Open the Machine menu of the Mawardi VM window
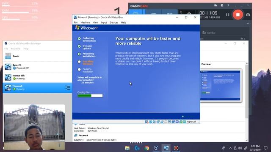This screenshot has height=152, width=271. click(x=85, y=22)
